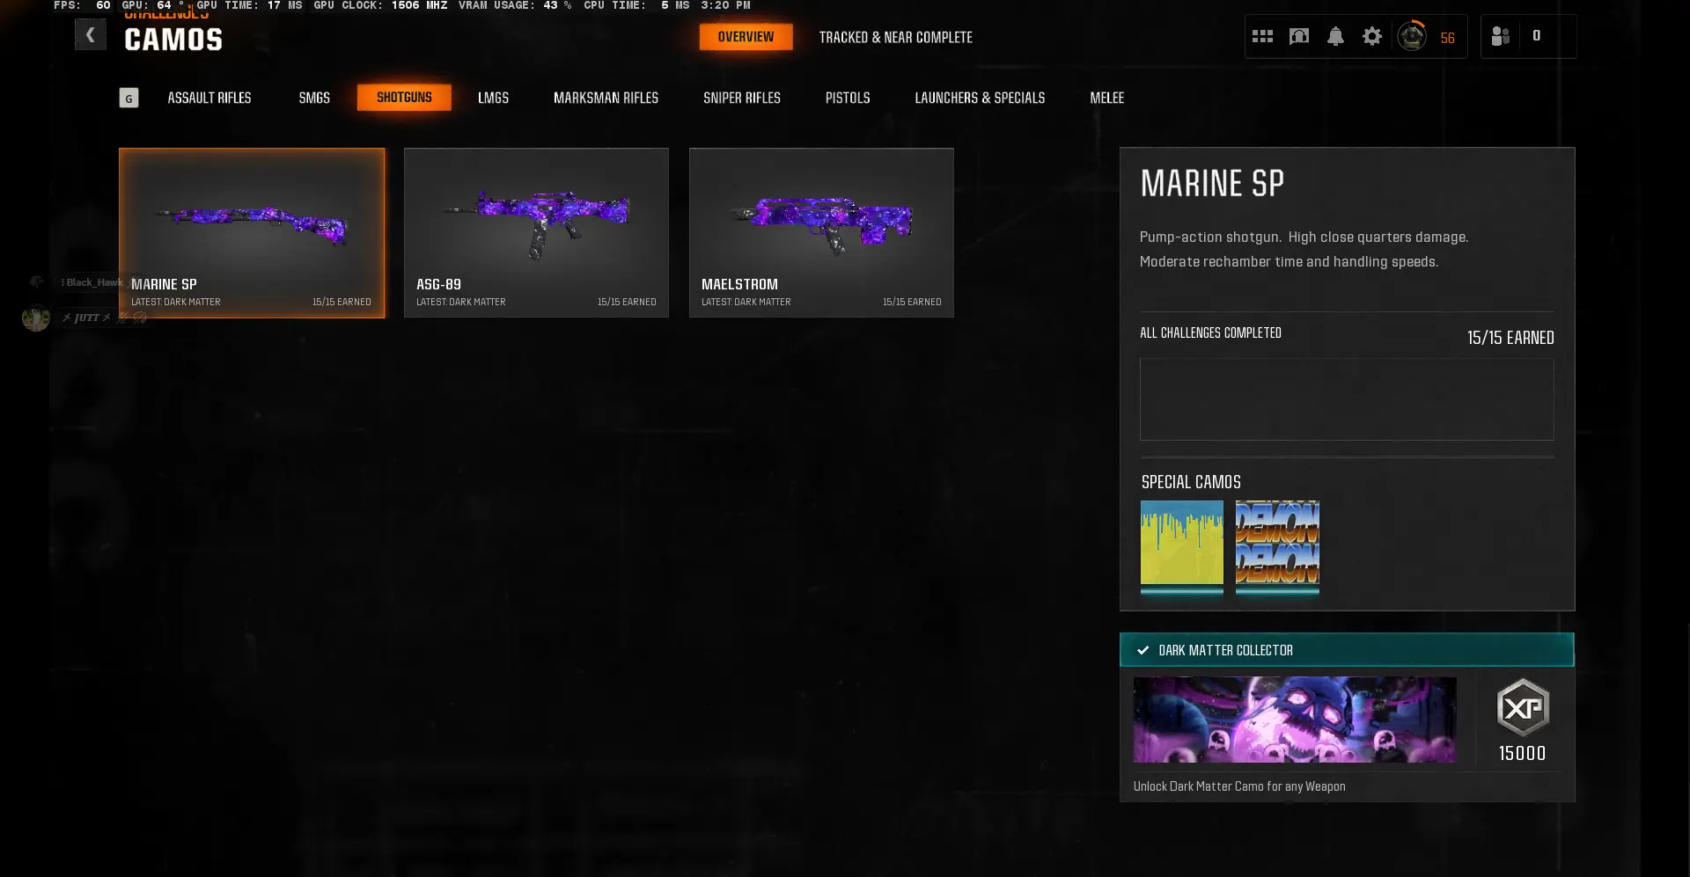Click the 15000 XP reward value

[x=1523, y=754]
